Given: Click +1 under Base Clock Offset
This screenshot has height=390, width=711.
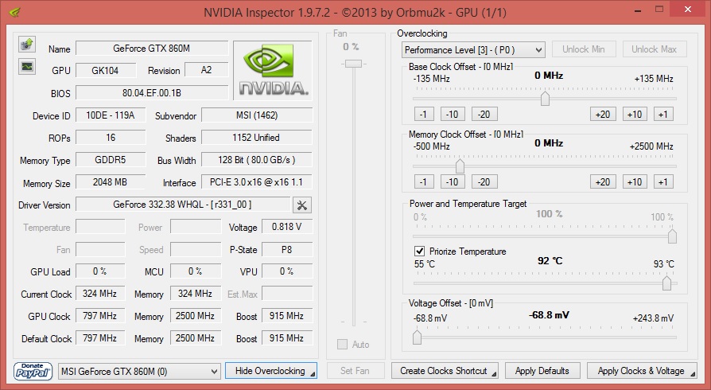Looking at the screenshot, I should (663, 114).
